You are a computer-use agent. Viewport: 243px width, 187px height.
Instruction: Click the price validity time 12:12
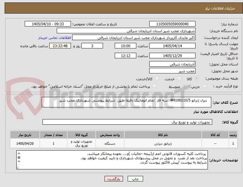point(126,56)
